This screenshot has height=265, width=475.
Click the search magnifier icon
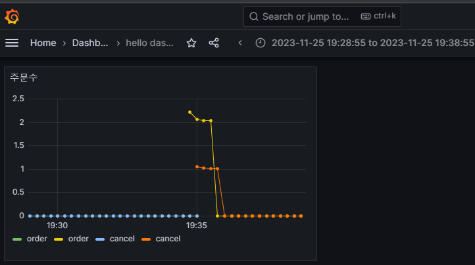tap(254, 16)
